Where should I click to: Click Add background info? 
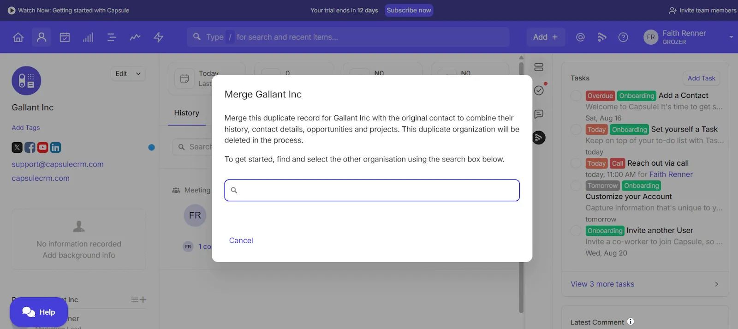click(x=79, y=255)
